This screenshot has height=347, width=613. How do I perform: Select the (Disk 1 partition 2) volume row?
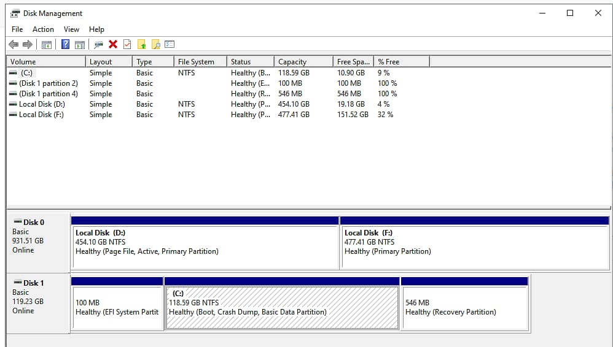point(49,83)
